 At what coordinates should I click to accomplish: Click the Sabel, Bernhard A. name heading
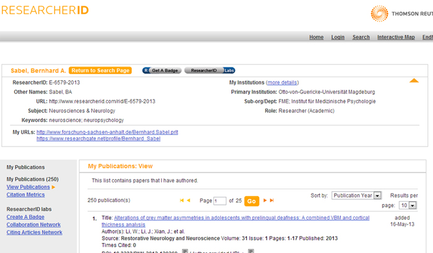(38, 71)
